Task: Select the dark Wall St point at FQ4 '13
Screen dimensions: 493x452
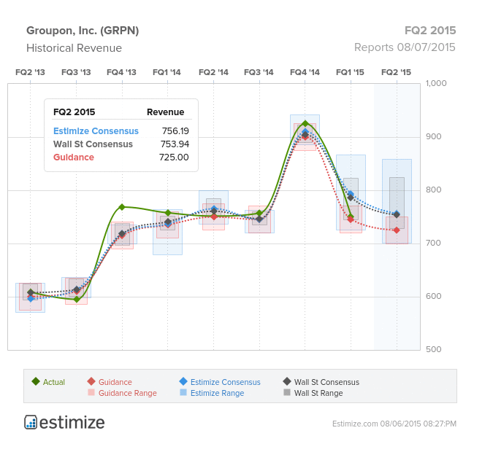Action: [122, 233]
